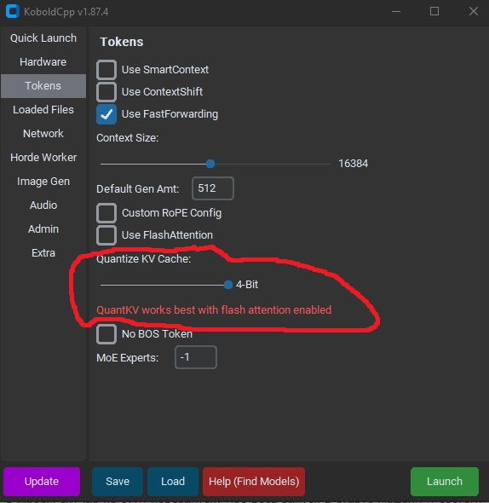Image resolution: width=489 pixels, height=503 pixels.
Task: Click the KoboldCpp app logo icon
Action: pyautogui.click(x=13, y=11)
